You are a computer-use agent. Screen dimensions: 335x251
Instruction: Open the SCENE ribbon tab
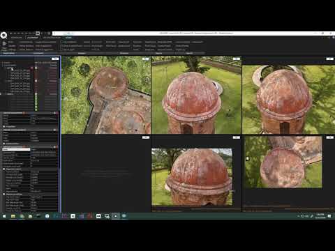(68, 38)
